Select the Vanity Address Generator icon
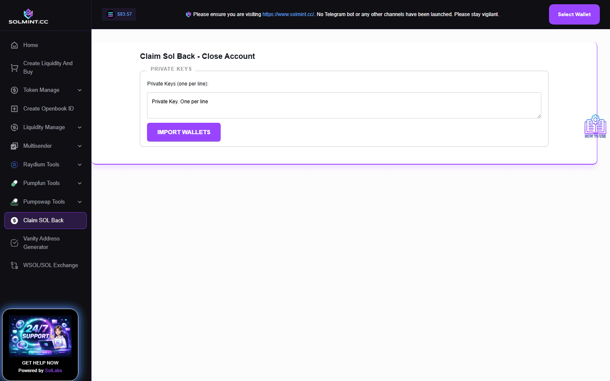This screenshot has width=610, height=381. coord(14,243)
